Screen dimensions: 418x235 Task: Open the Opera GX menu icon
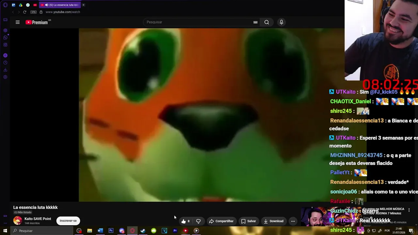pyautogui.click(x=5, y=5)
